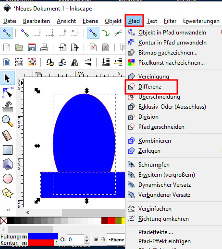The height and width of the screenshot is (249, 222).
Task: Toggle snapping to path intersections
Action: coord(118,33)
